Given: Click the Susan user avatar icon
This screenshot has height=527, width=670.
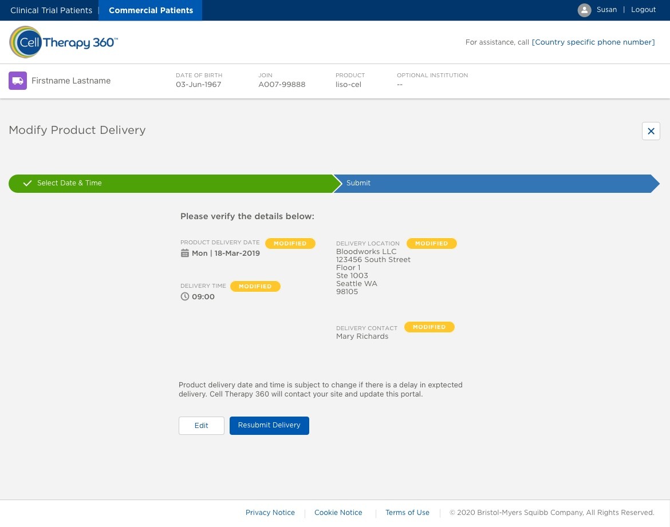Looking at the screenshot, I should 584,10.
